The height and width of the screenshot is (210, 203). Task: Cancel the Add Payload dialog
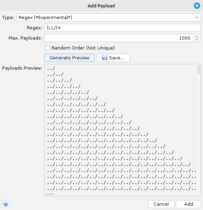tap(161, 204)
